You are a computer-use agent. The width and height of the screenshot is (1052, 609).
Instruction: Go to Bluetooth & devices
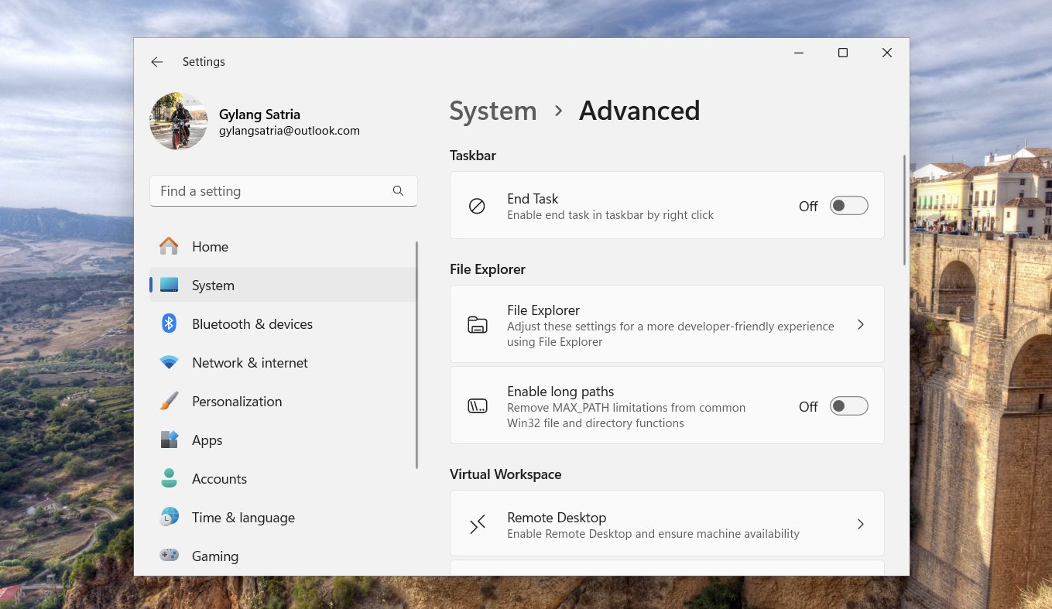click(283, 324)
